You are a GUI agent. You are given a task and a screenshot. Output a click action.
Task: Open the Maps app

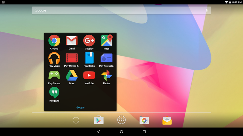[x=107, y=41]
